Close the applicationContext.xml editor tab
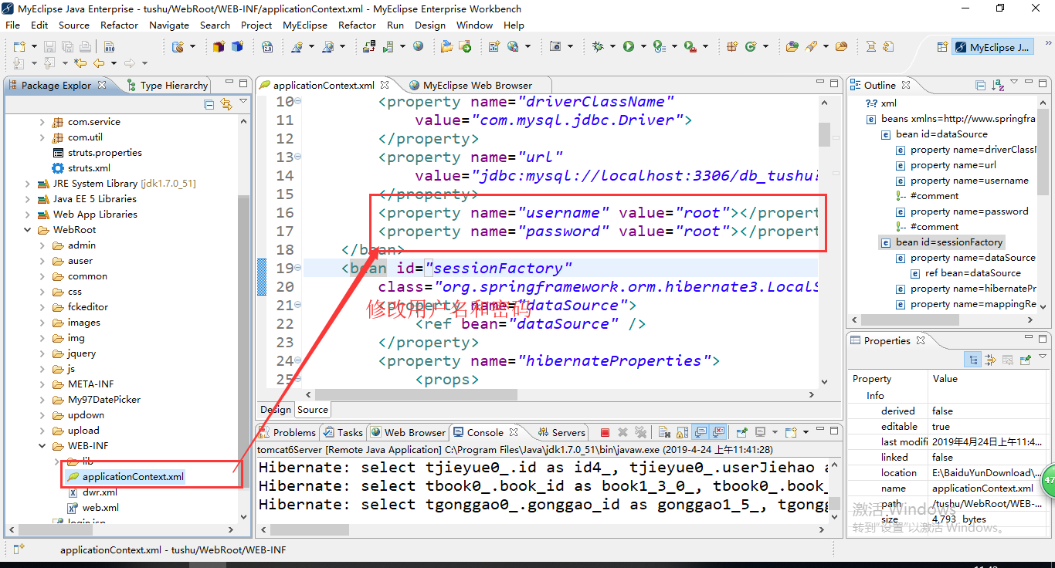 385,85
